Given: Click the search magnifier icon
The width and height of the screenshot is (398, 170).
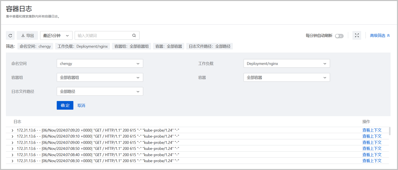Looking at the screenshot, I should tap(134, 36).
